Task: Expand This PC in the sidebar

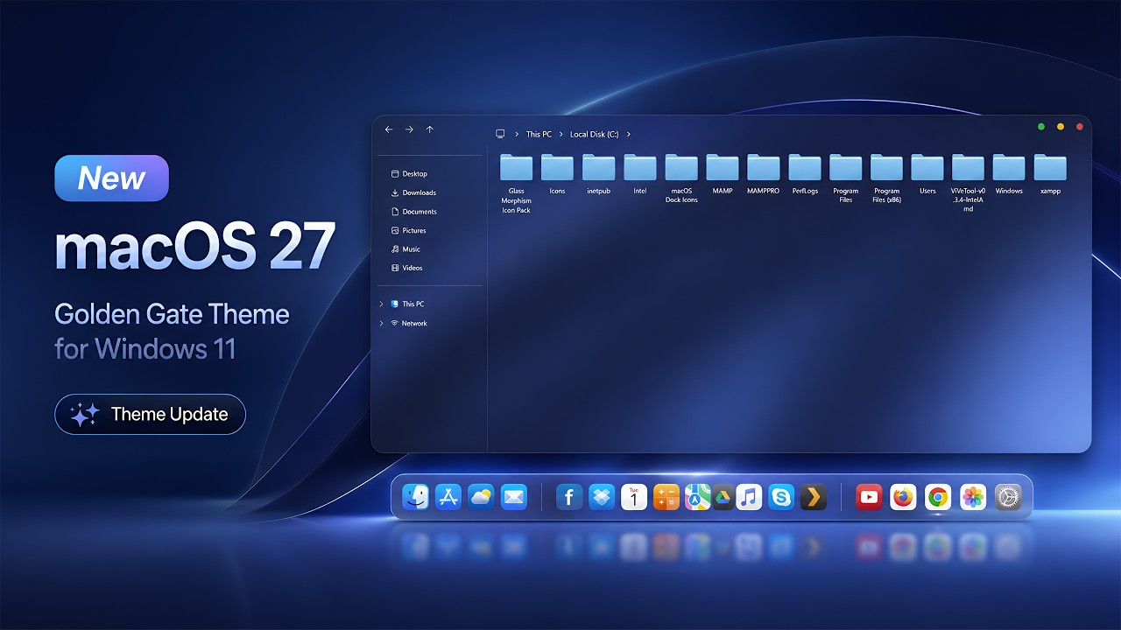Action: 382,304
